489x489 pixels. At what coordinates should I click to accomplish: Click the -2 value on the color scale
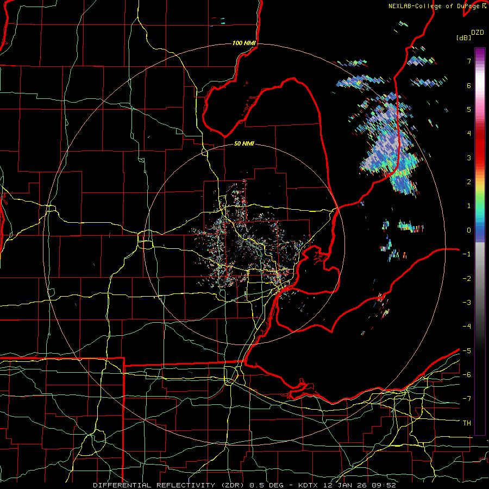click(x=467, y=278)
